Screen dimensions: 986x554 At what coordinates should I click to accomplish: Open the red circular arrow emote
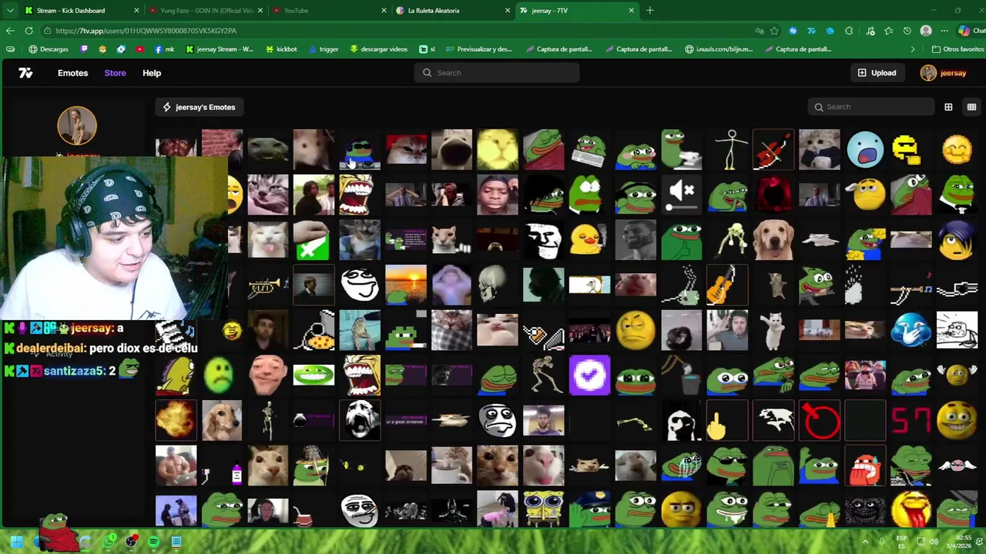pos(820,422)
